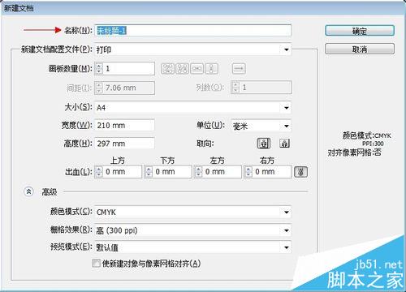Select Arrange by Column artboard layout icon
This screenshot has height=292, width=406.
click(x=211, y=69)
